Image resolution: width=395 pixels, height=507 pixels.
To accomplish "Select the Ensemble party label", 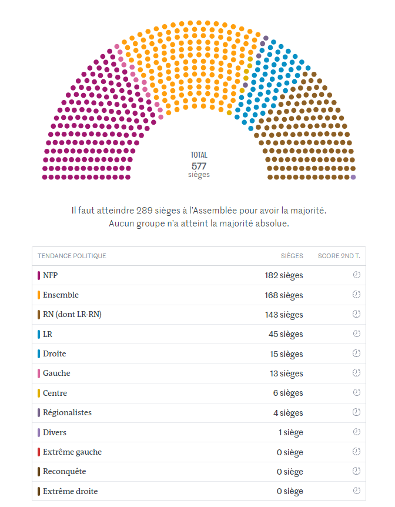I will click(x=61, y=295).
